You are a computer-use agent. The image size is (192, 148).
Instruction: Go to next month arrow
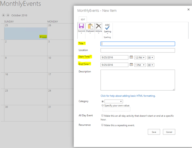(x=8, y=15)
